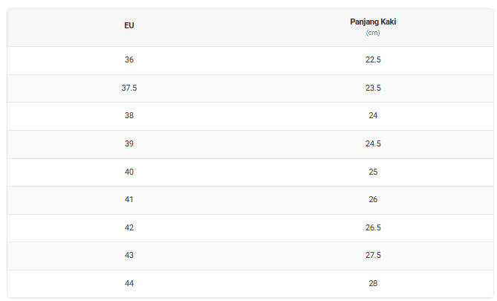The height and width of the screenshot is (301, 497).
Task: Click the 23.5 foot length value
Action: pos(373,88)
